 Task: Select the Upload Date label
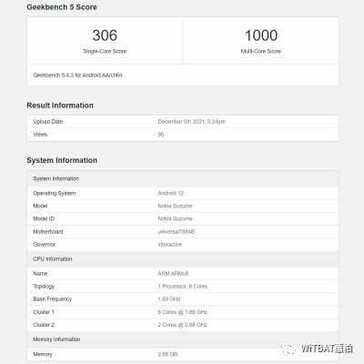click(x=47, y=122)
